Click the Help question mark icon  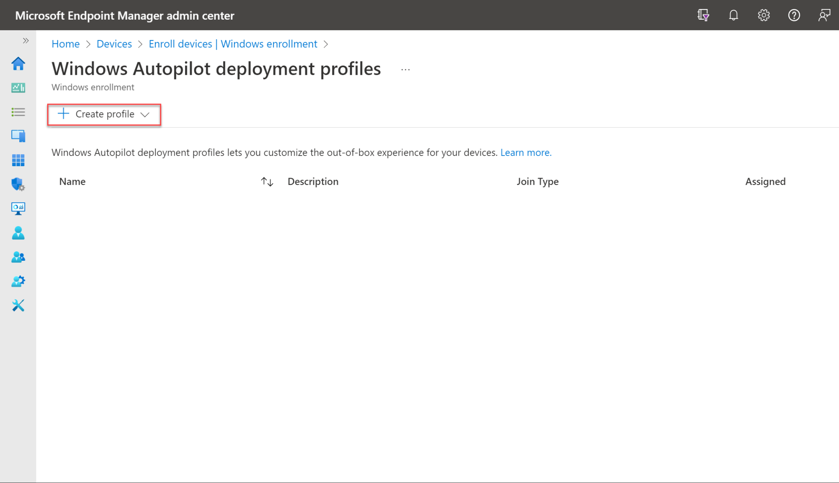click(x=794, y=16)
